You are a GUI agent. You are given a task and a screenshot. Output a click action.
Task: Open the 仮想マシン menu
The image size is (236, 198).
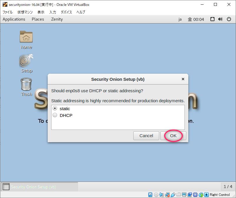pyautogui.click(x=25, y=12)
